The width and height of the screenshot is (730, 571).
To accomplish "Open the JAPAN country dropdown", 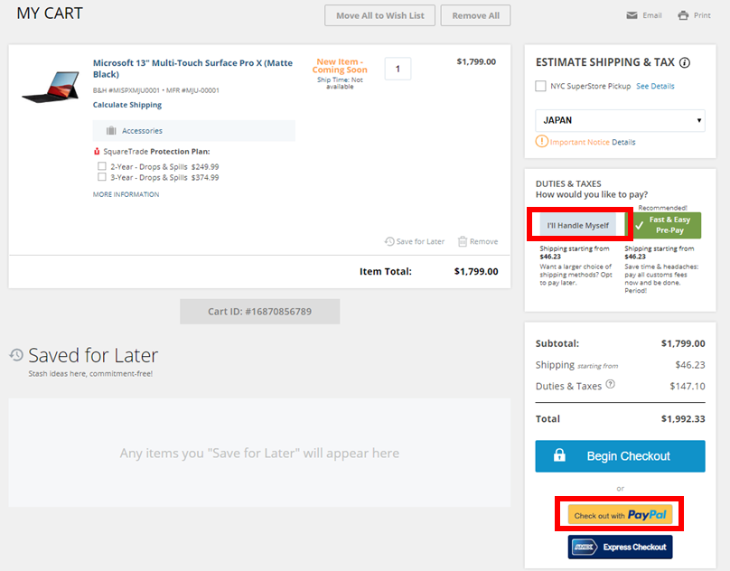I will tap(620, 120).
